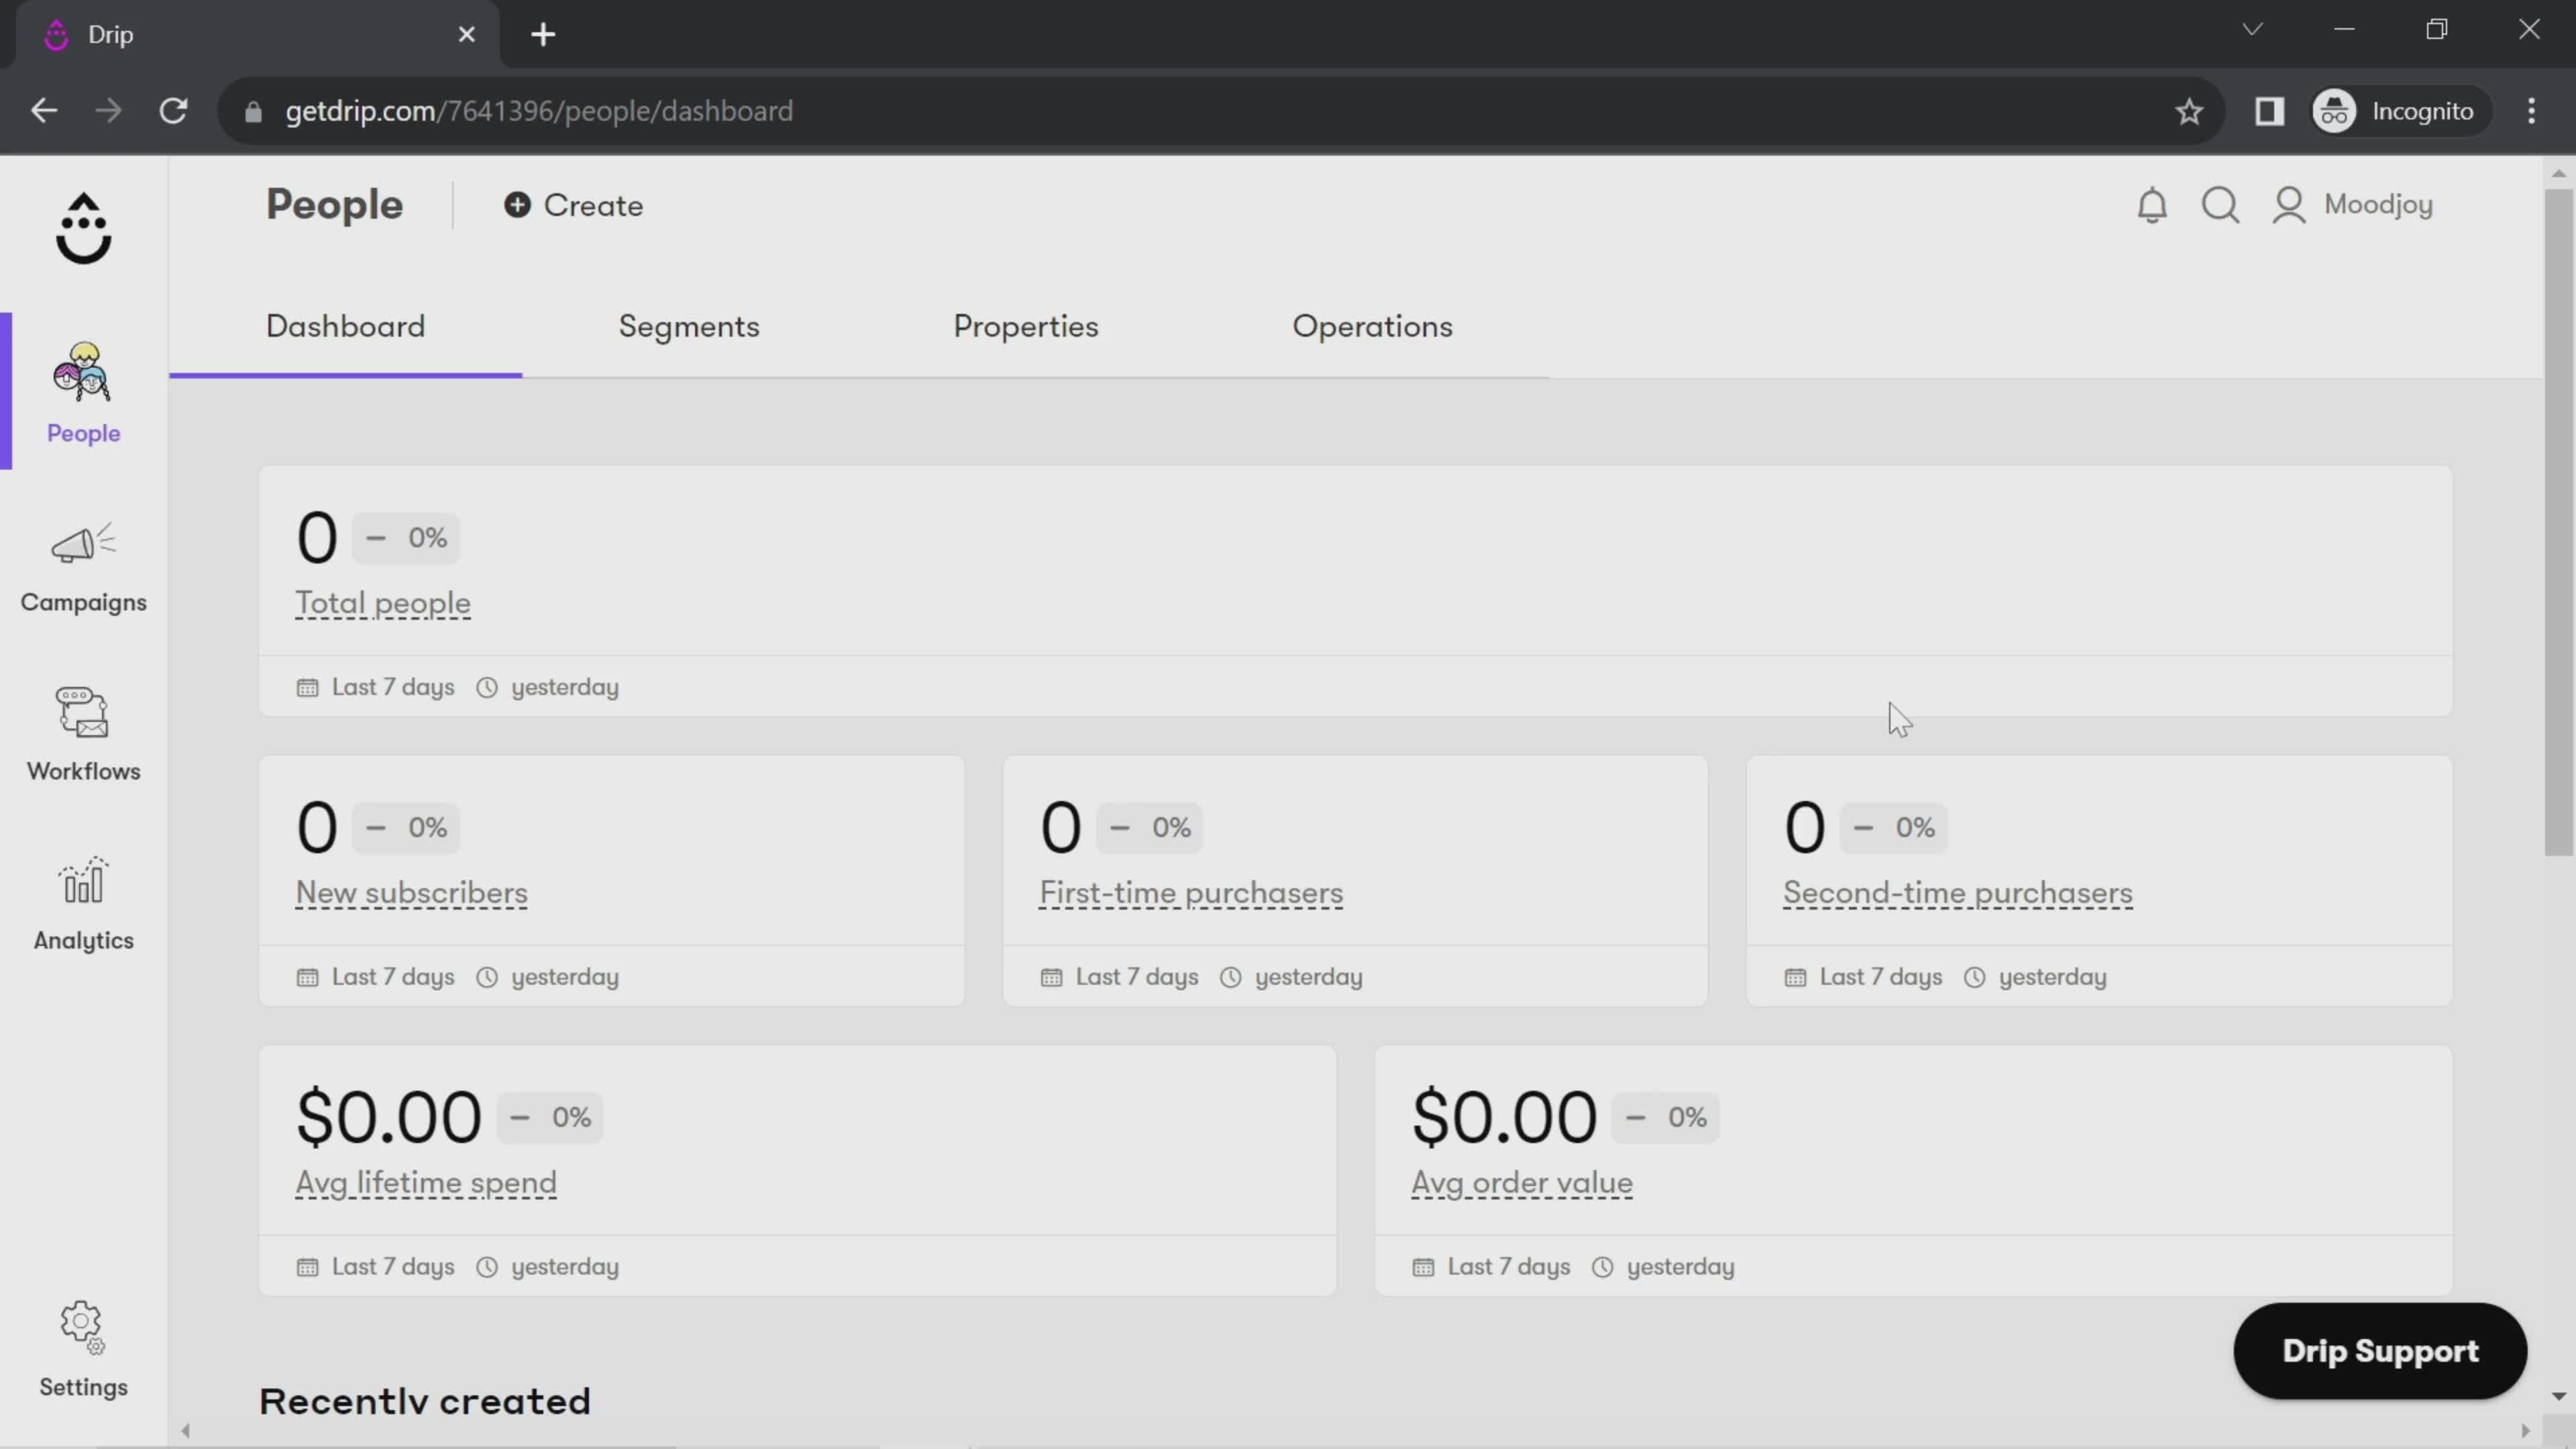The height and width of the screenshot is (1449, 2576).
Task: Expand the tab search chevron
Action: (x=2251, y=30)
